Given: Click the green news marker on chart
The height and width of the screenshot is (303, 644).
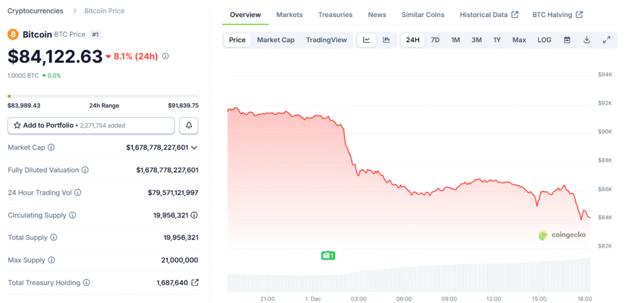Looking at the screenshot, I should 328,255.
